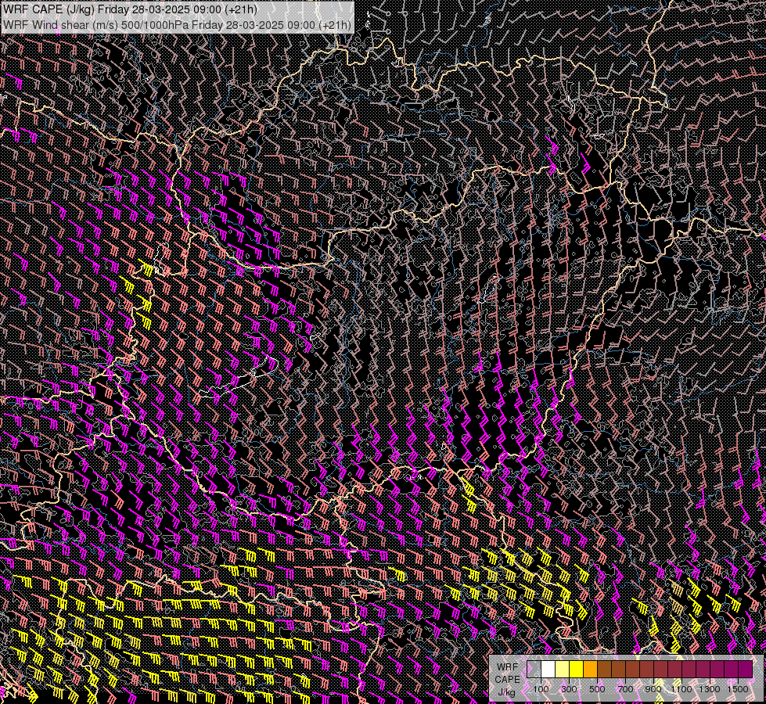Select the pale yellow CAPE legend swatch
The height and width of the screenshot is (704, 766).
(563, 669)
